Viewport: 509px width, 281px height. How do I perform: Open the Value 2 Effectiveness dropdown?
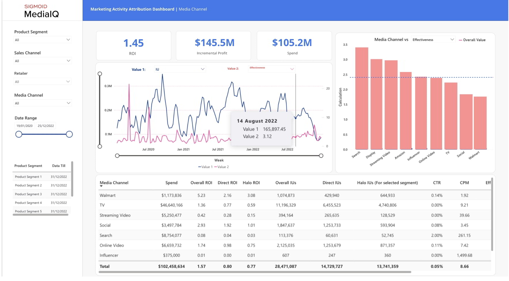(x=272, y=69)
